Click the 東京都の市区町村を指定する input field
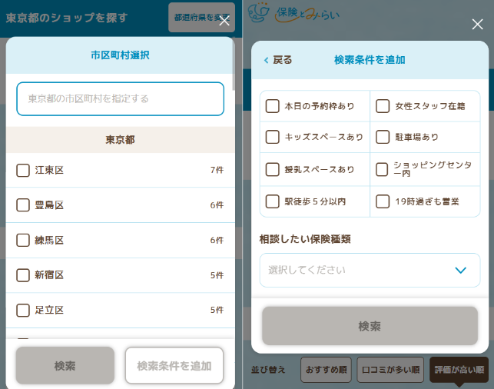The width and height of the screenshot is (494, 389). coord(120,99)
